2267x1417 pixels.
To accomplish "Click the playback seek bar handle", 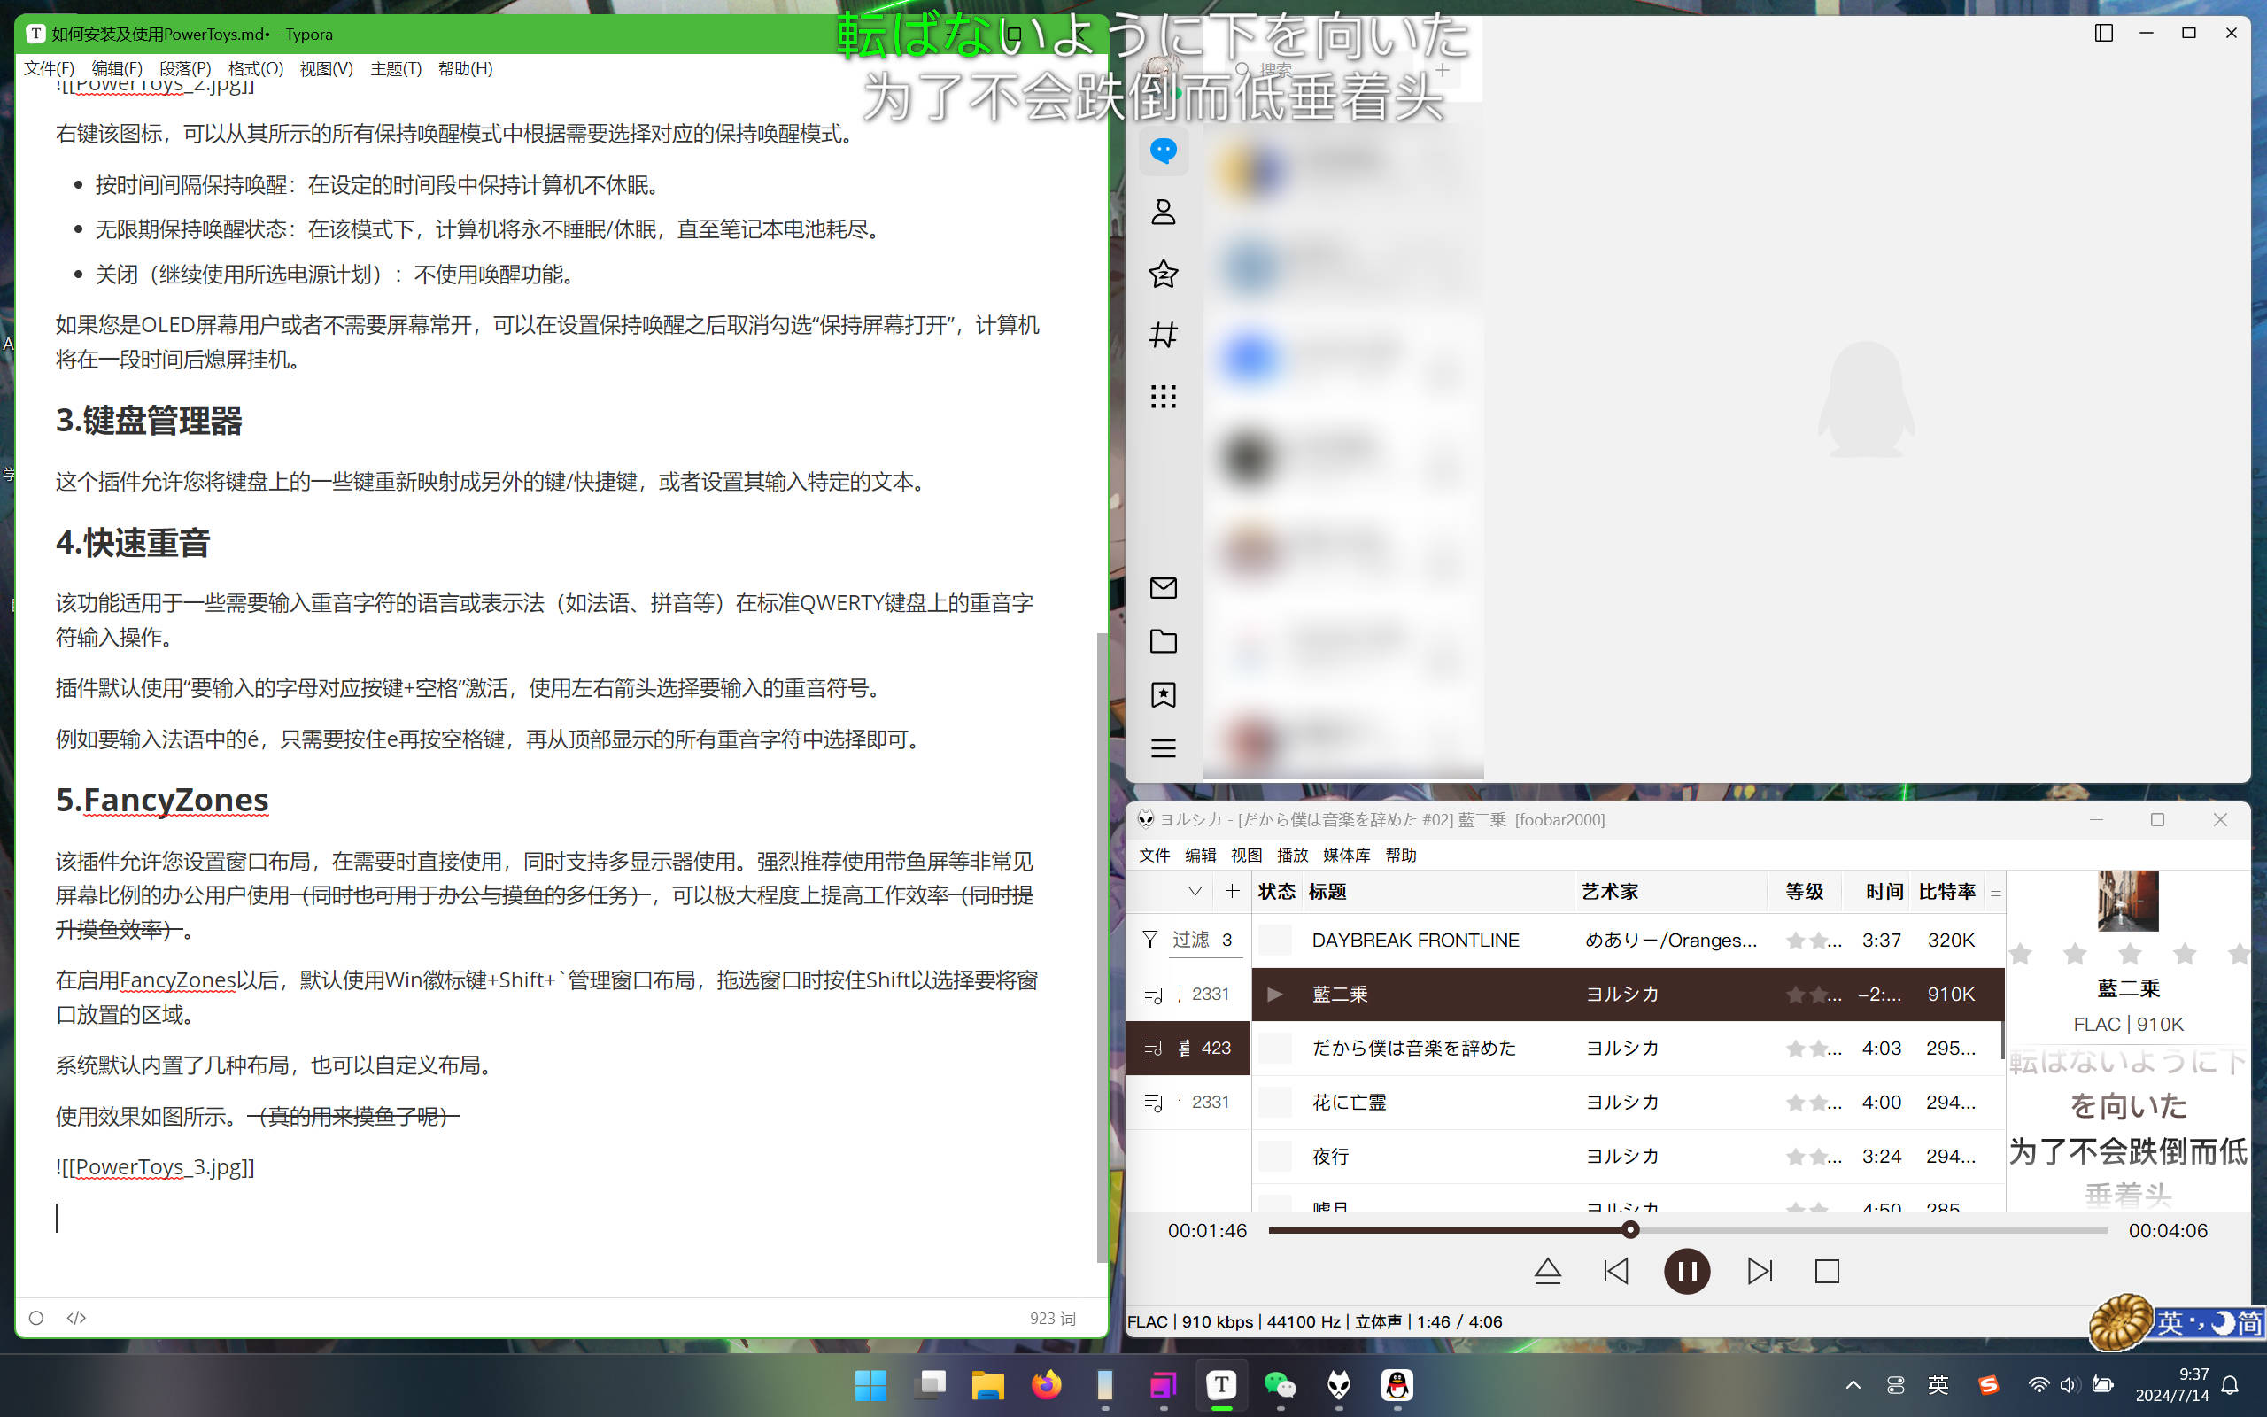I will pos(1630,1229).
